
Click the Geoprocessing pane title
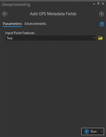16,4
